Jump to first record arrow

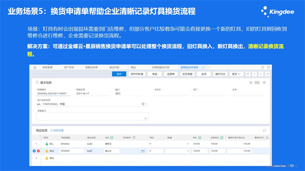pos(248,74)
